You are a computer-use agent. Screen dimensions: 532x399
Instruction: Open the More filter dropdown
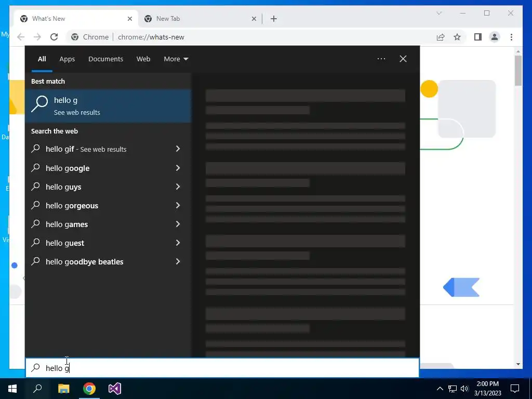[176, 59]
